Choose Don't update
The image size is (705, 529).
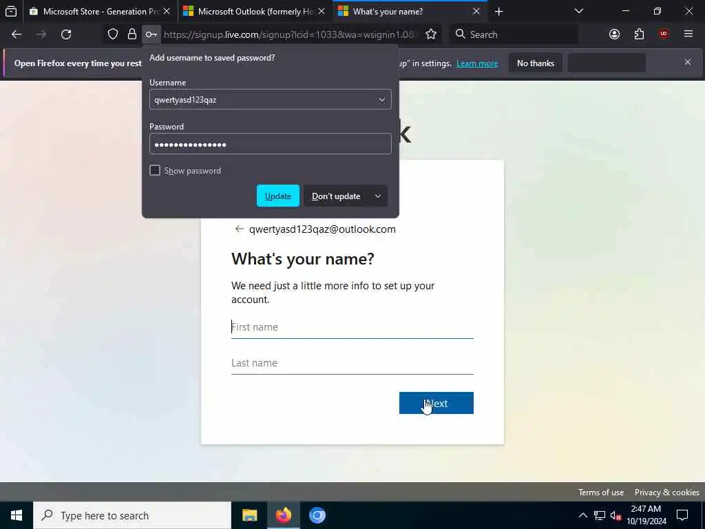(x=336, y=196)
